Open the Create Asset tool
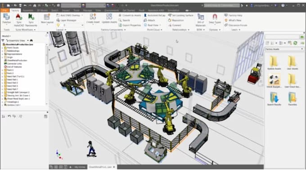 (93, 17)
